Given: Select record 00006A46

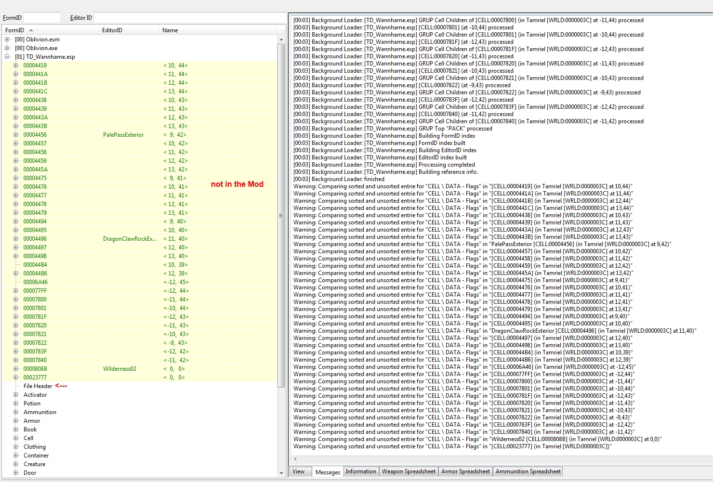Looking at the screenshot, I should [x=140, y=282].
